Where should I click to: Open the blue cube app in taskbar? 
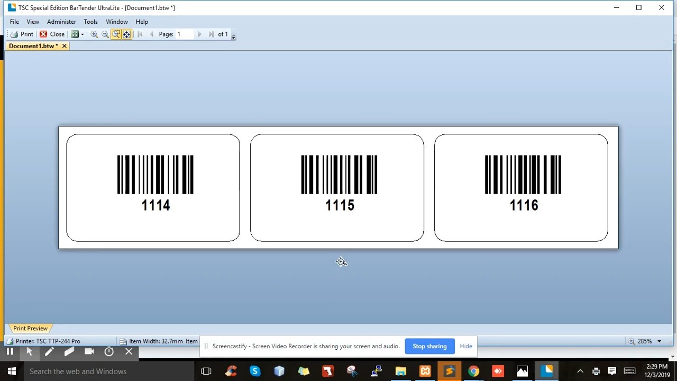pyautogui.click(x=279, y=371)
